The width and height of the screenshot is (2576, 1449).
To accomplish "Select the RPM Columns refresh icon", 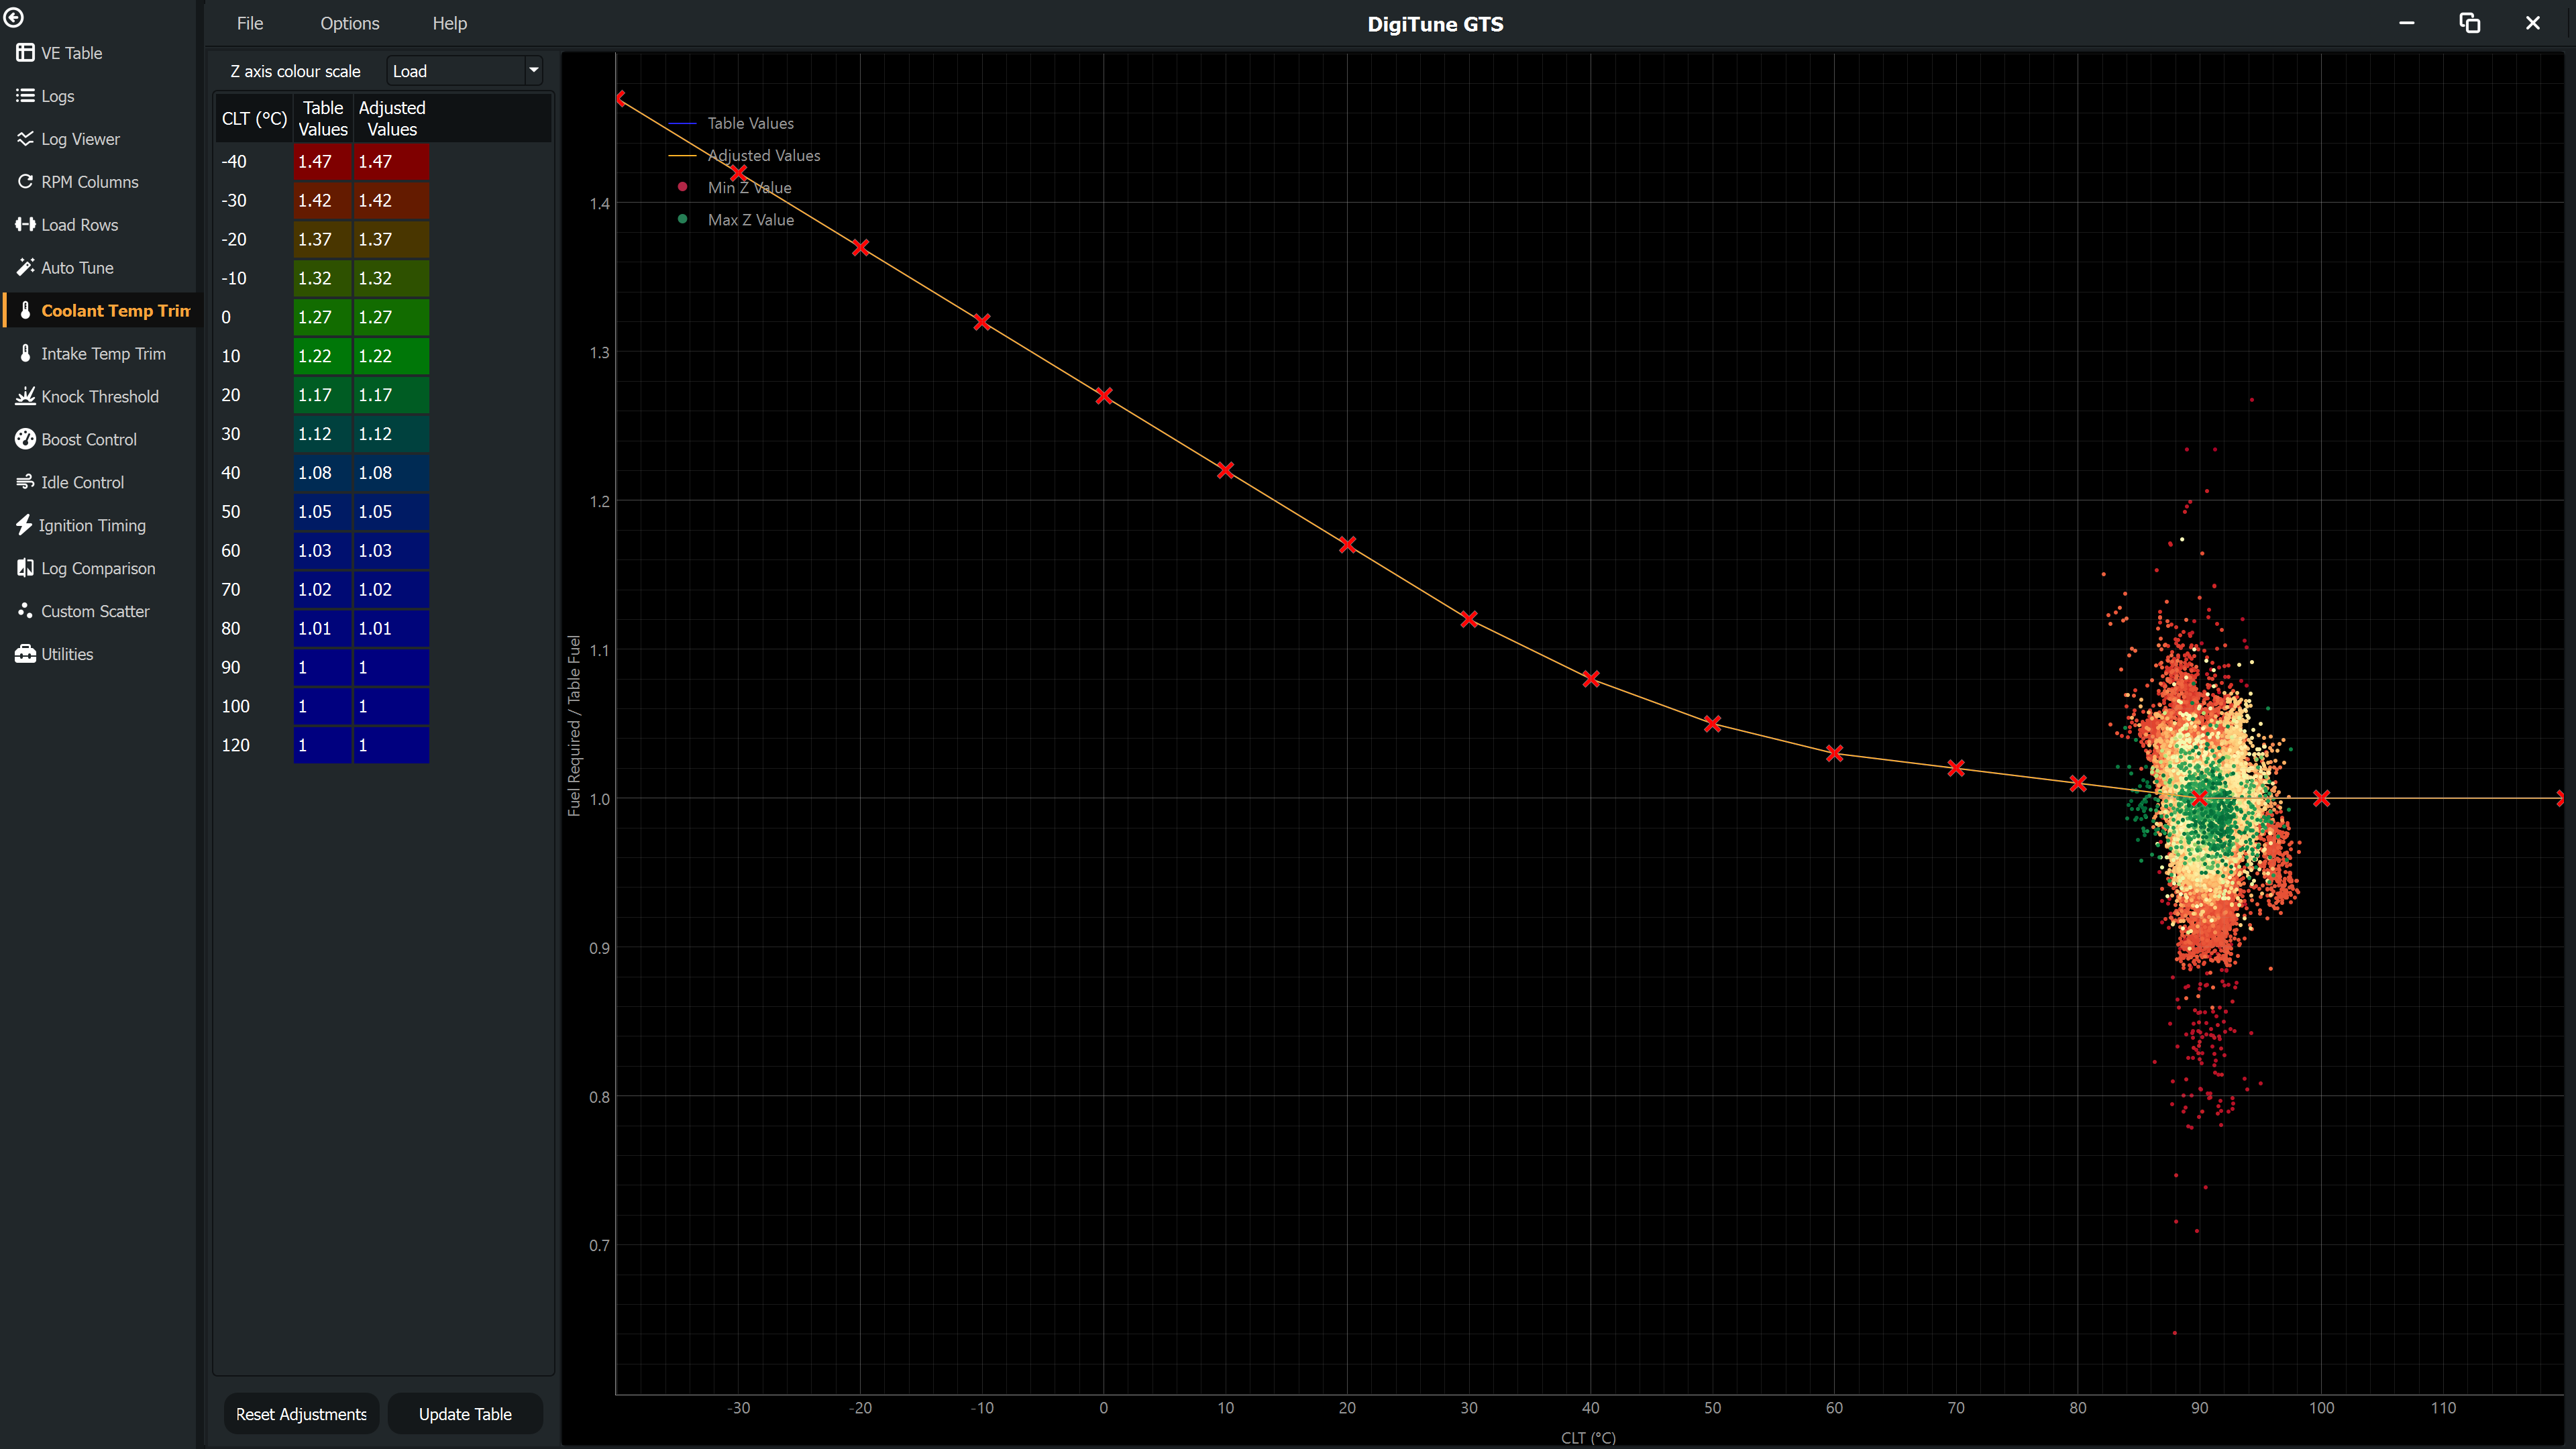I will coord(25,182).
